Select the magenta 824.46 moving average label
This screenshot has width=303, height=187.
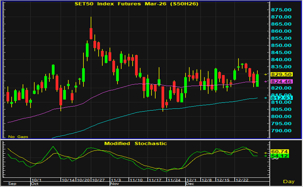(282, 82)
